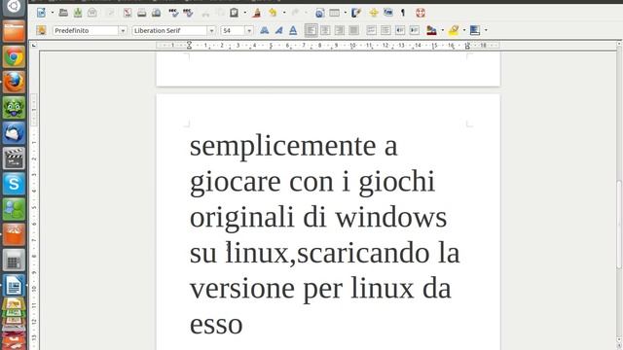
Task: Click the Predefinito paragraph style field
Action: [x=86, y=30]
